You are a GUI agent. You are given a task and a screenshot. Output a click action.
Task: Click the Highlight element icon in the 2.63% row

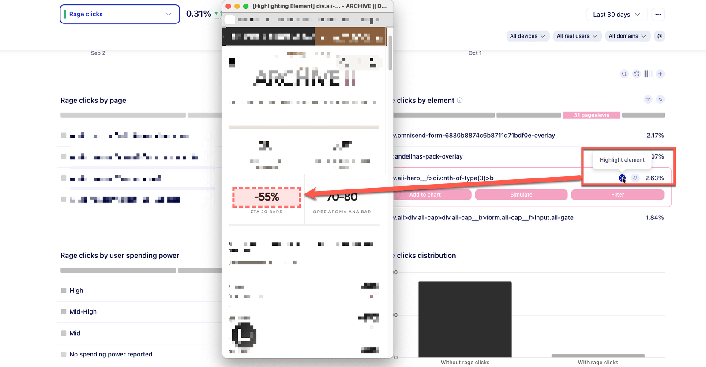pyautogui.click(x=622, y=178)
